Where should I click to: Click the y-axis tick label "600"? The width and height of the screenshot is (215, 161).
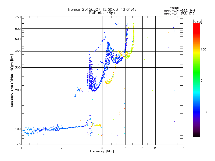18,29
